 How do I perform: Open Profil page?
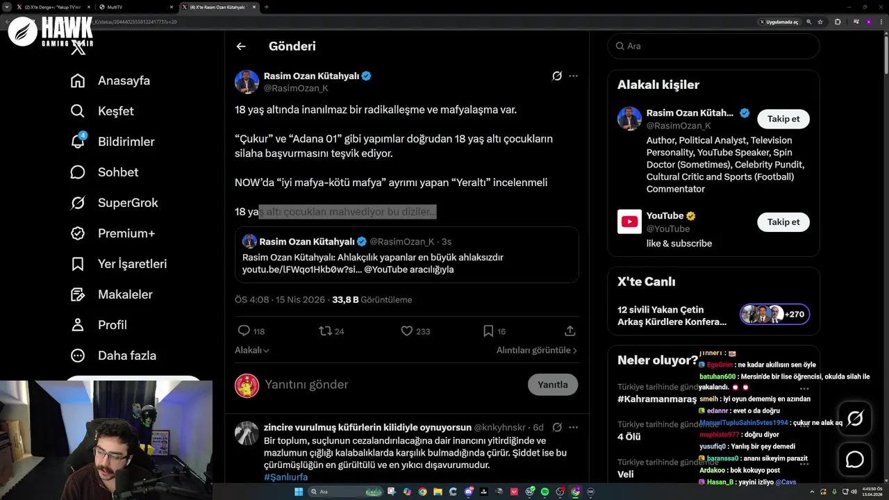point(99,325)
